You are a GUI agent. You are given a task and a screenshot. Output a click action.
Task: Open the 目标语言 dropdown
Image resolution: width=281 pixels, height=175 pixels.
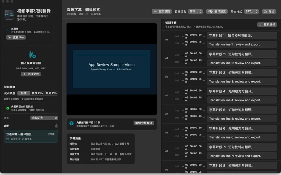click(196, 12)
